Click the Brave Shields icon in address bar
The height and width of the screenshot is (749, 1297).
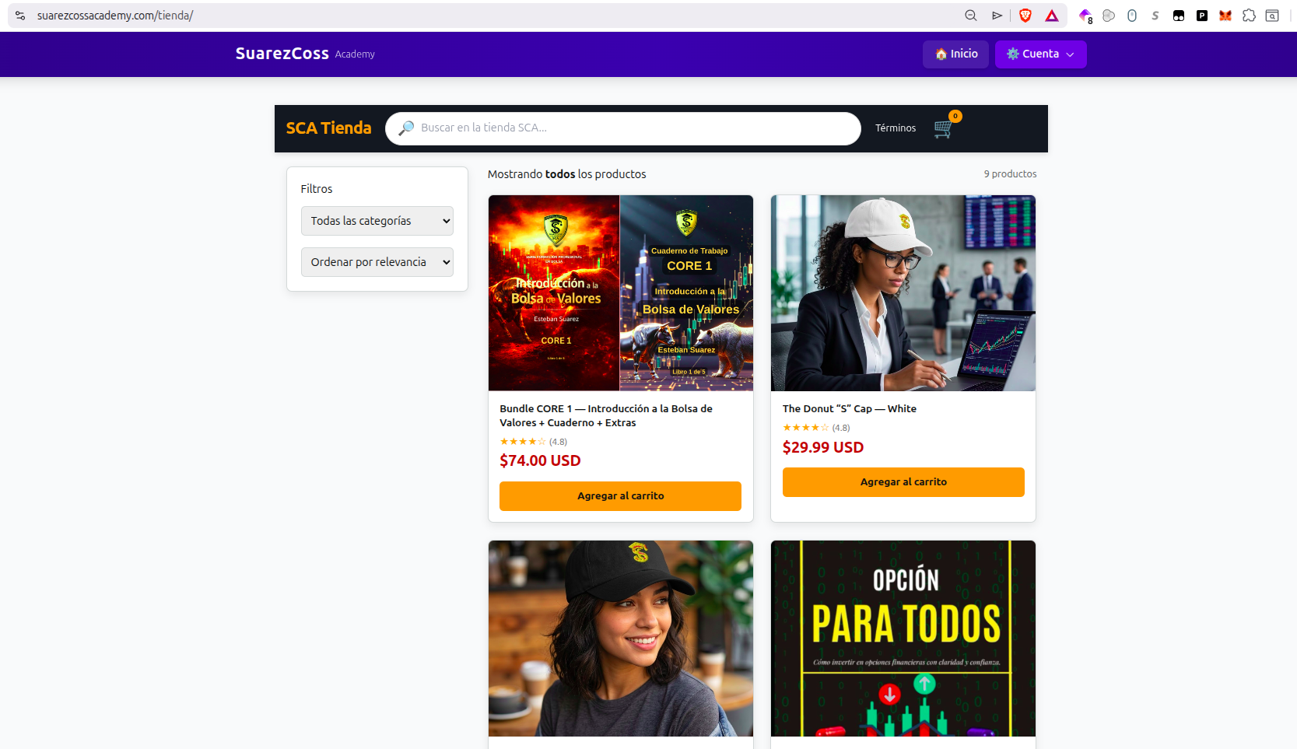click(x=1025, y=15)
